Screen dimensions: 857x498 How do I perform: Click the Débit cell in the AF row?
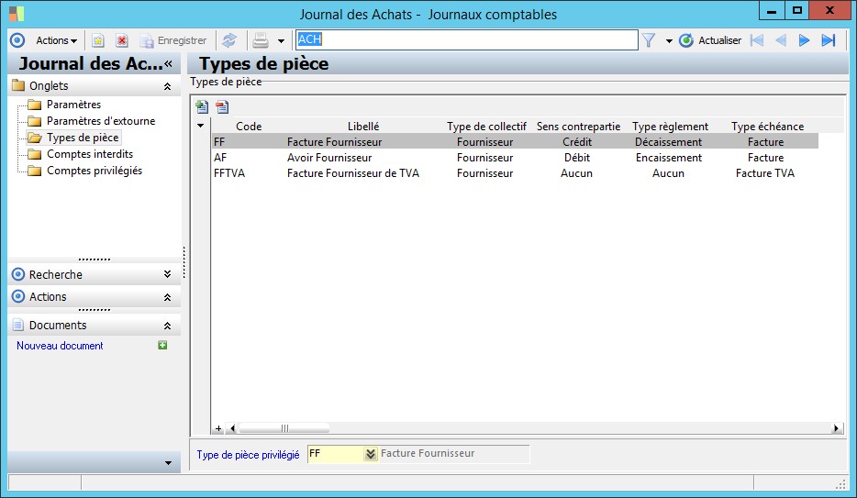577,158
